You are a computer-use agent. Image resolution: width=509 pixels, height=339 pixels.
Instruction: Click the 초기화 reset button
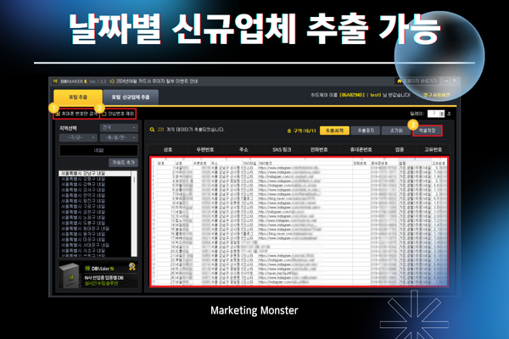click(x=396, y=131)
